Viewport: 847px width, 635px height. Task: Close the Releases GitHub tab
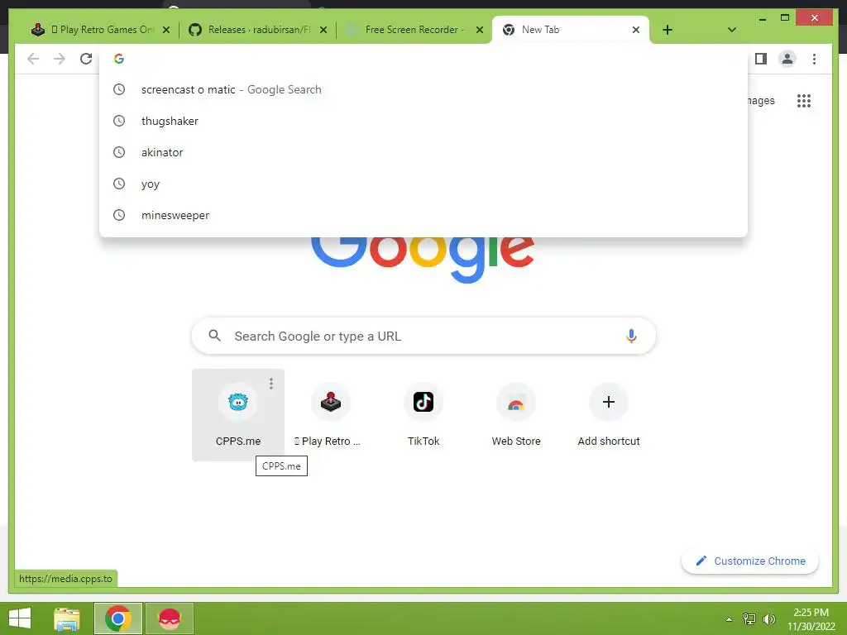point(323,30)
